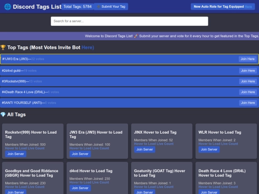This screenshot has width=259, height=194.
Task: Click the d4vd Hover to Load Tag title
Action: (91, 171)
